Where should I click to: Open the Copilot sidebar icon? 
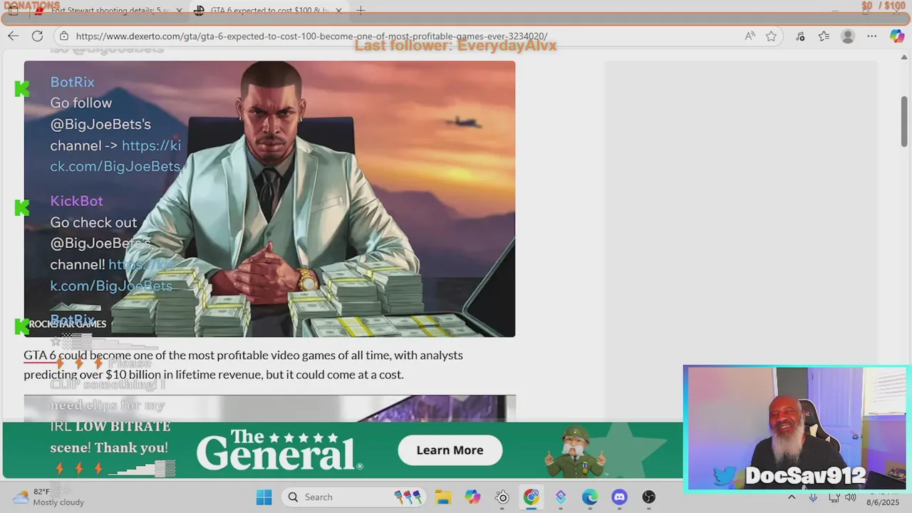coord(897,36)
